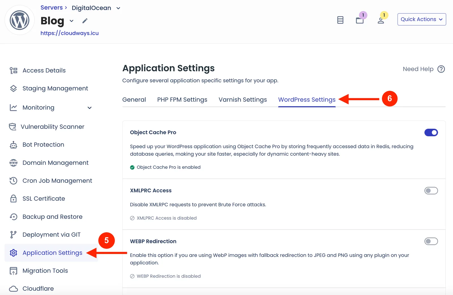453x295 pixels.
Task: Click the Staging Management layers icon
Action: tap(13, 89)
